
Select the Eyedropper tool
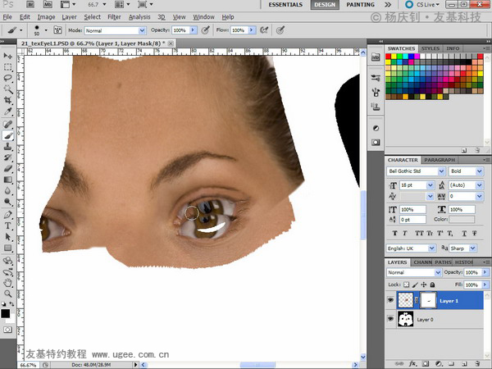pyautogui.click(x=7, y=112)
